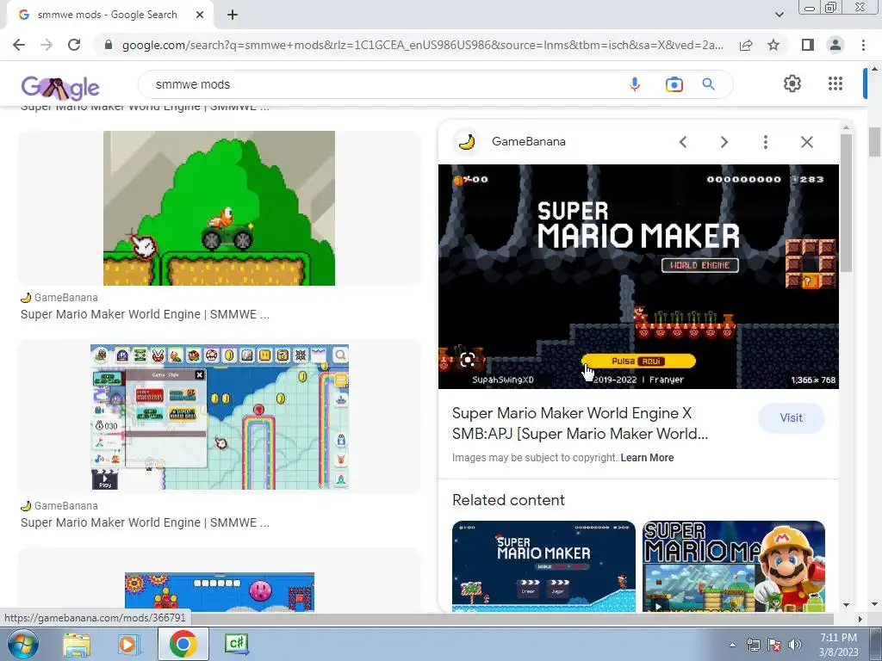Open the media player taskbar icon
The width and height of the screenshot is (882, 661).
128,645
